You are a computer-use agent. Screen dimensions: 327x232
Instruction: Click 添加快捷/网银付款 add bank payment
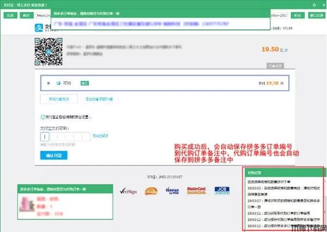point(99,99)
